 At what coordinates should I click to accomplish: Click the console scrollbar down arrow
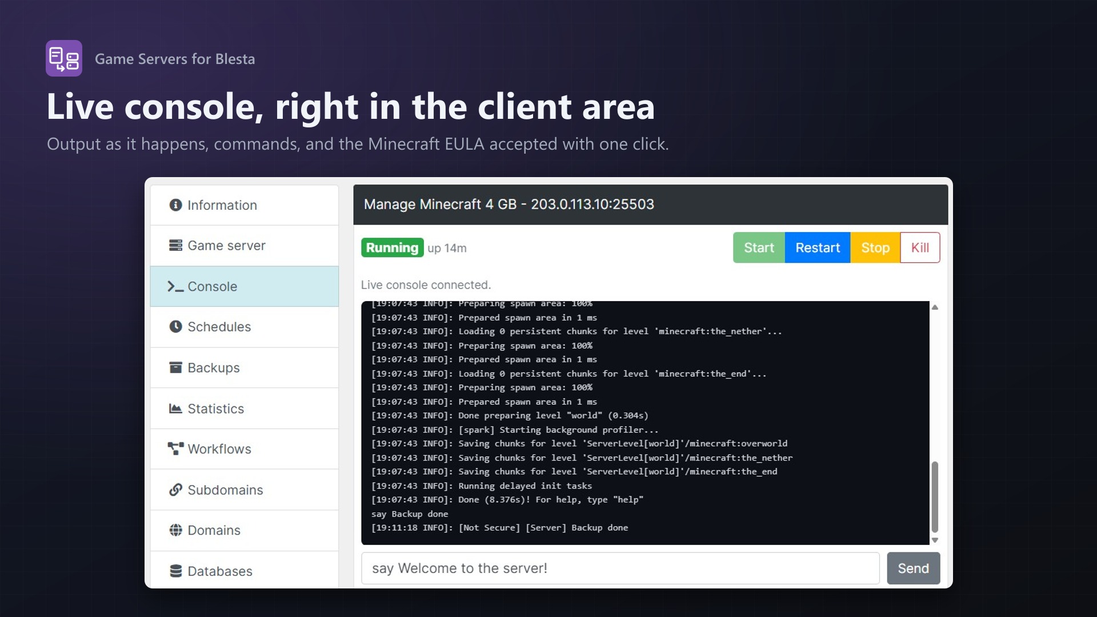[935, 540]
